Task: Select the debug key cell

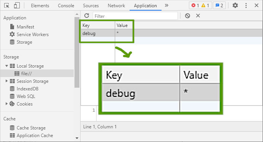Action: [x=98, y=33]
